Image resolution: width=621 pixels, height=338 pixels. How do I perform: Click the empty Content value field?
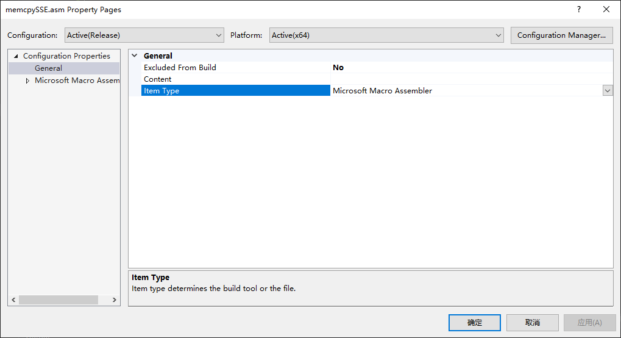469,79
